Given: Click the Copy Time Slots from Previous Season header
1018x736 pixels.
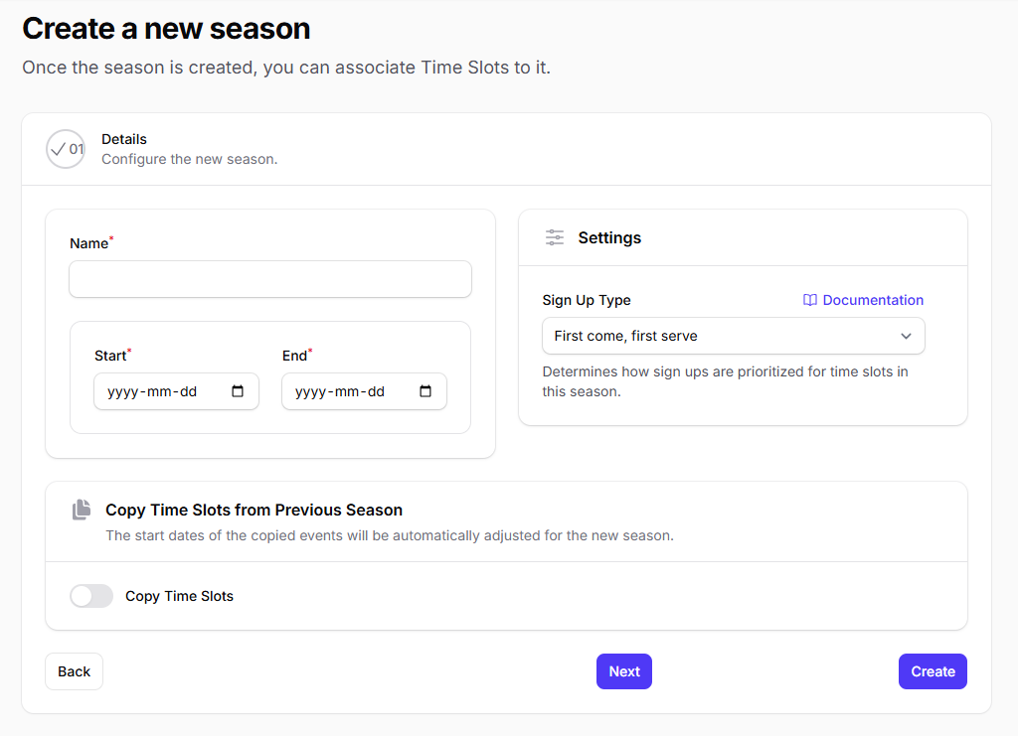Looking at the screenshot, I should (x=254, y=510).
